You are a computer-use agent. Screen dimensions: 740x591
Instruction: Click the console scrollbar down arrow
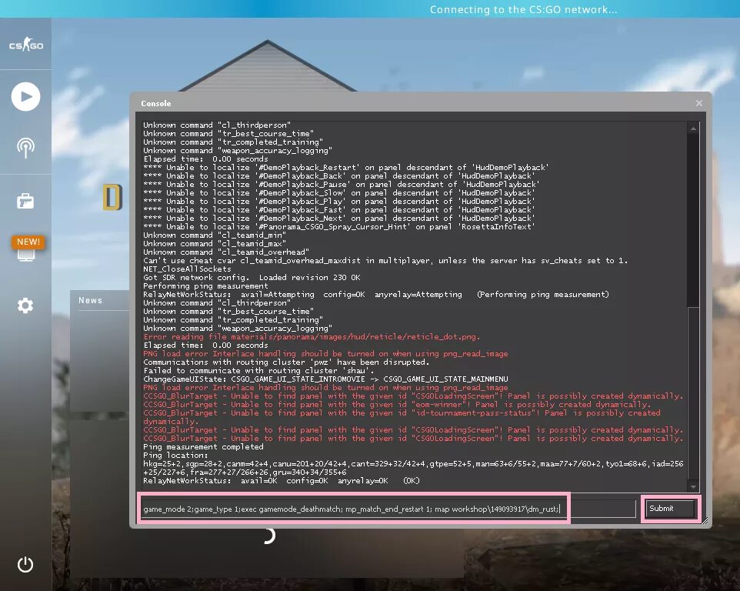693,486
